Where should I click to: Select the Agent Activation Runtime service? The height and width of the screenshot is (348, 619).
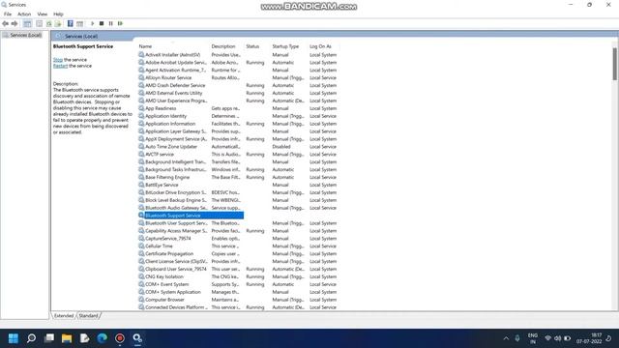[x=175, y=70]
